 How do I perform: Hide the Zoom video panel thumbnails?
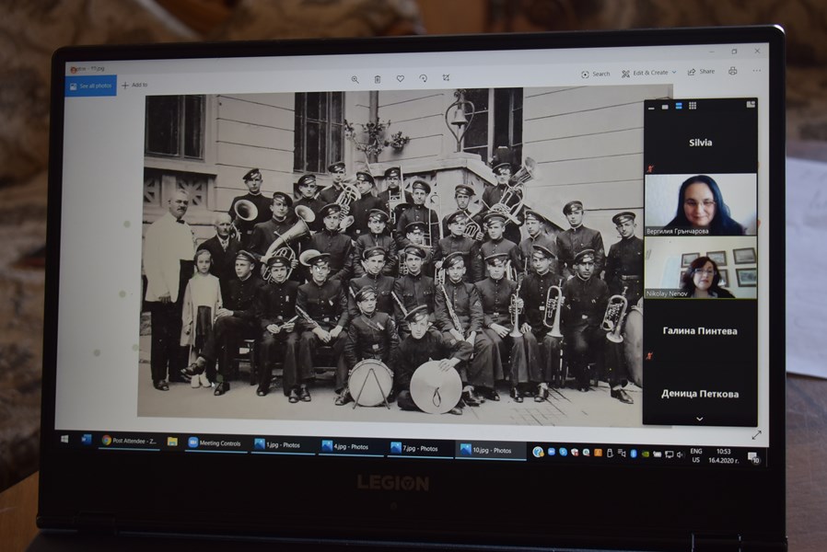tap(651, 106)
